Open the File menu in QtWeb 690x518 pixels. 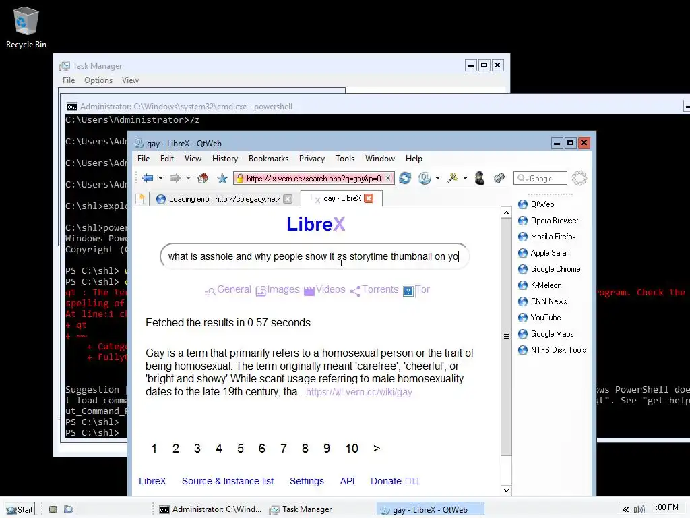144,159
